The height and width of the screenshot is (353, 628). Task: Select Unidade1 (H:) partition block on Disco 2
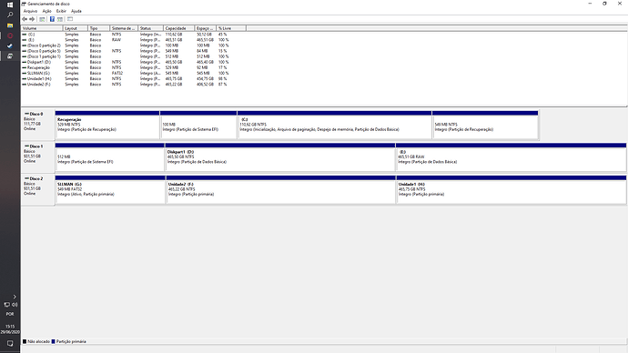tap(512, 189)
